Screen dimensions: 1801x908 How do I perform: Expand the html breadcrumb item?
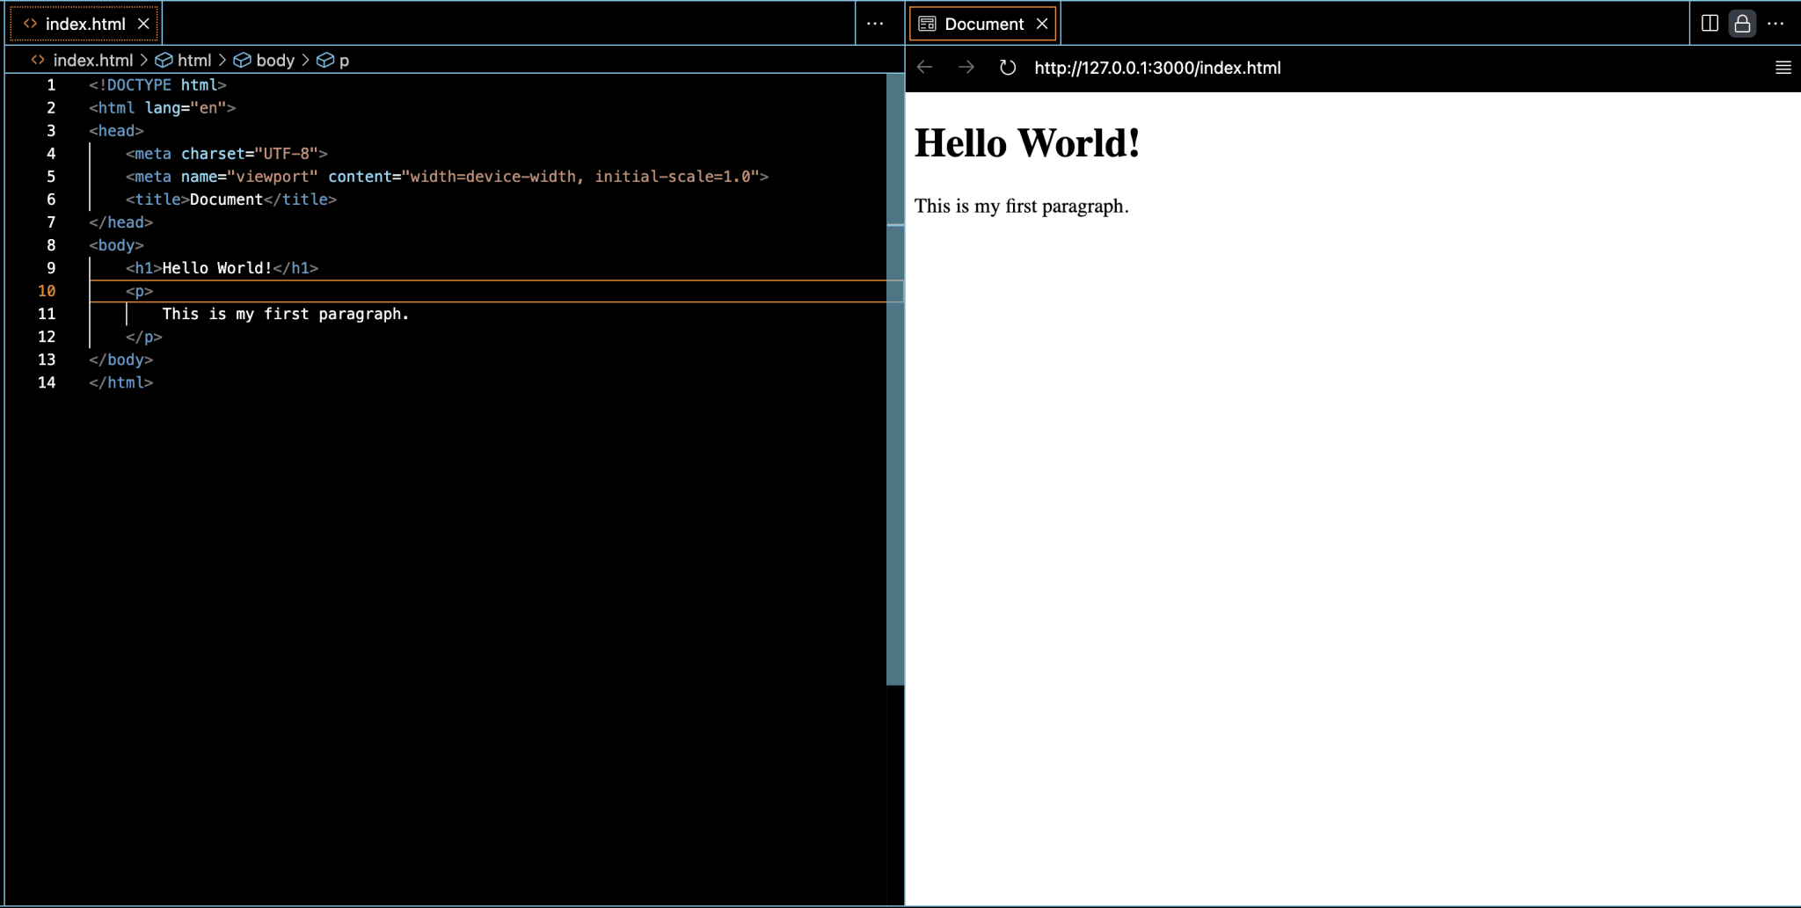pos(193,60)
